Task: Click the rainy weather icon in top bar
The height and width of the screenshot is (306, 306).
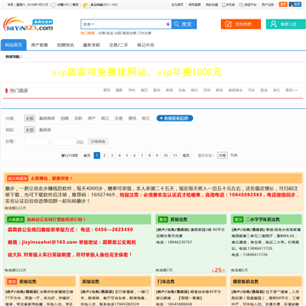Action: click(53, 5)
